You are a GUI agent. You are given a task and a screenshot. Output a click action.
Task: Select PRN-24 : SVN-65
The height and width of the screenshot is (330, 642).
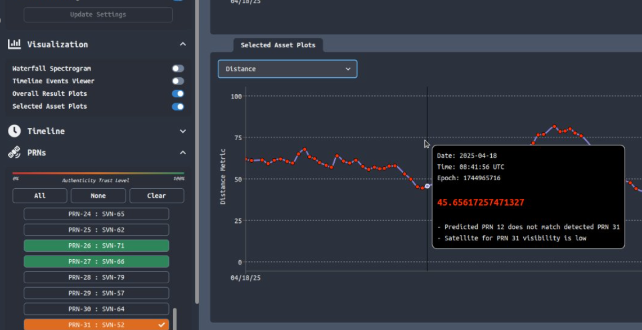pos(96,214)
